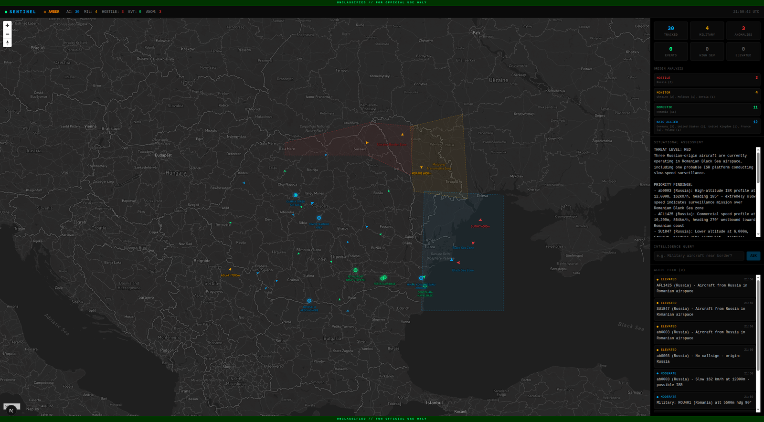Select the green aircraft near Ramnicu Valcea
The image size is (764, 422).
[x=298, y=253]
